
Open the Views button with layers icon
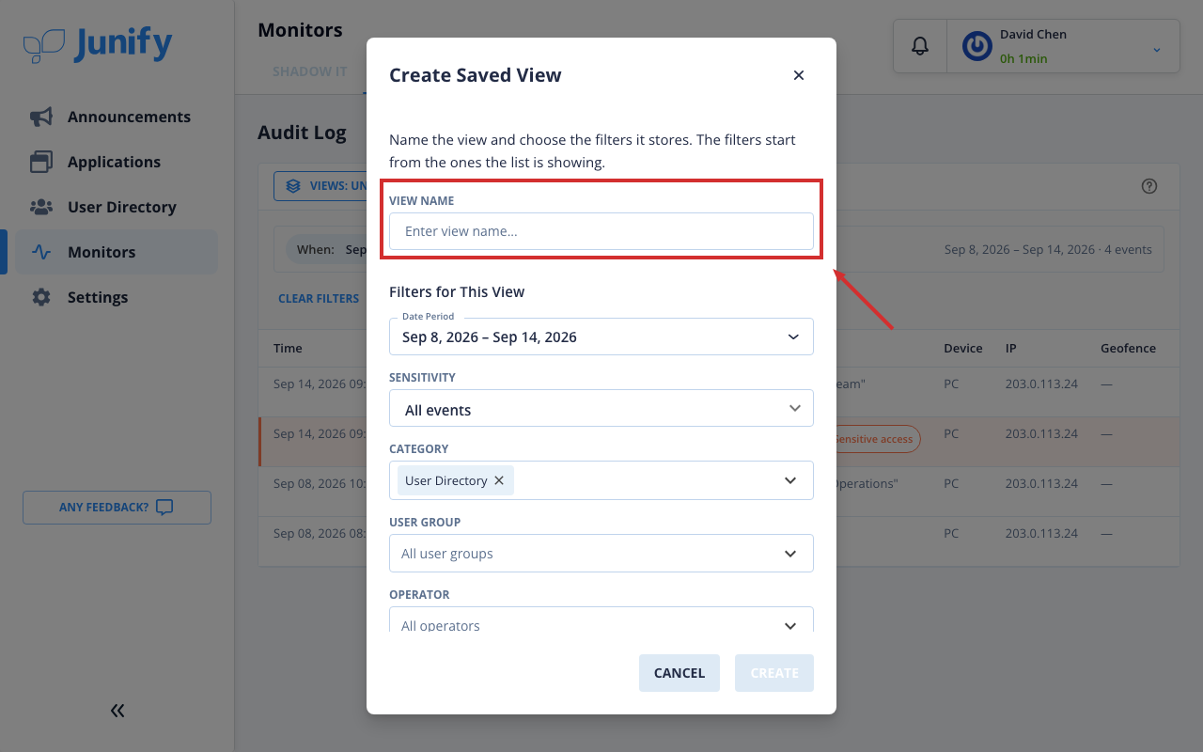[321, 186]
